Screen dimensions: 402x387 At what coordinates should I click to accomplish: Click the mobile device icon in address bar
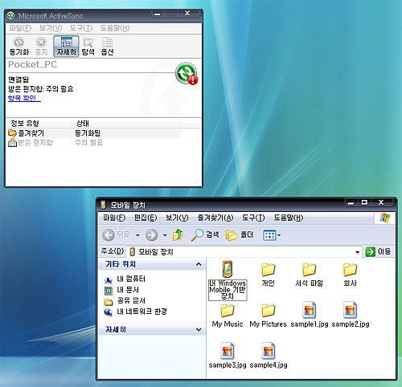132,252
